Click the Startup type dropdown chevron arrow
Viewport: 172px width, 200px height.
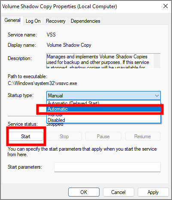157,96
